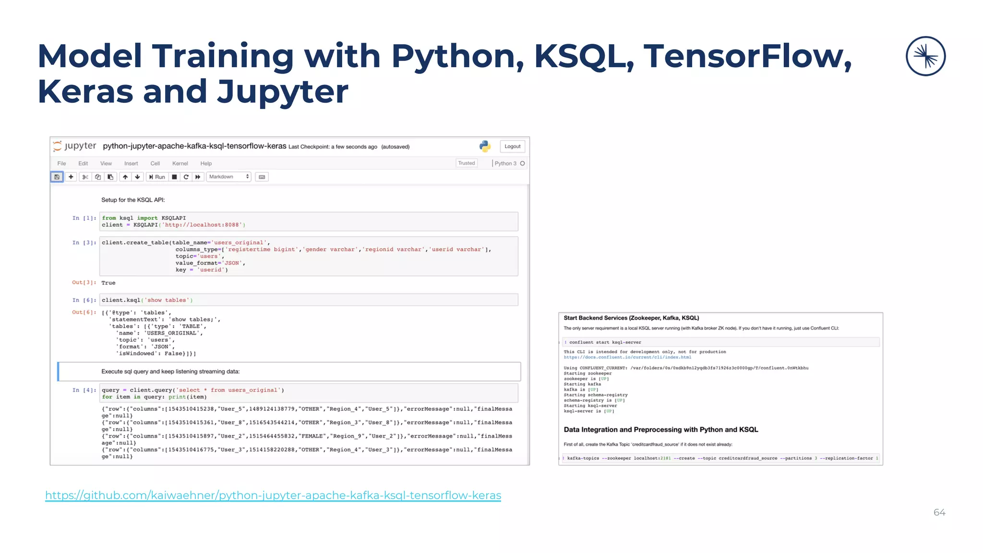Click the Jupyter logo
Screen dimensions: 983x553
point(74,146)
